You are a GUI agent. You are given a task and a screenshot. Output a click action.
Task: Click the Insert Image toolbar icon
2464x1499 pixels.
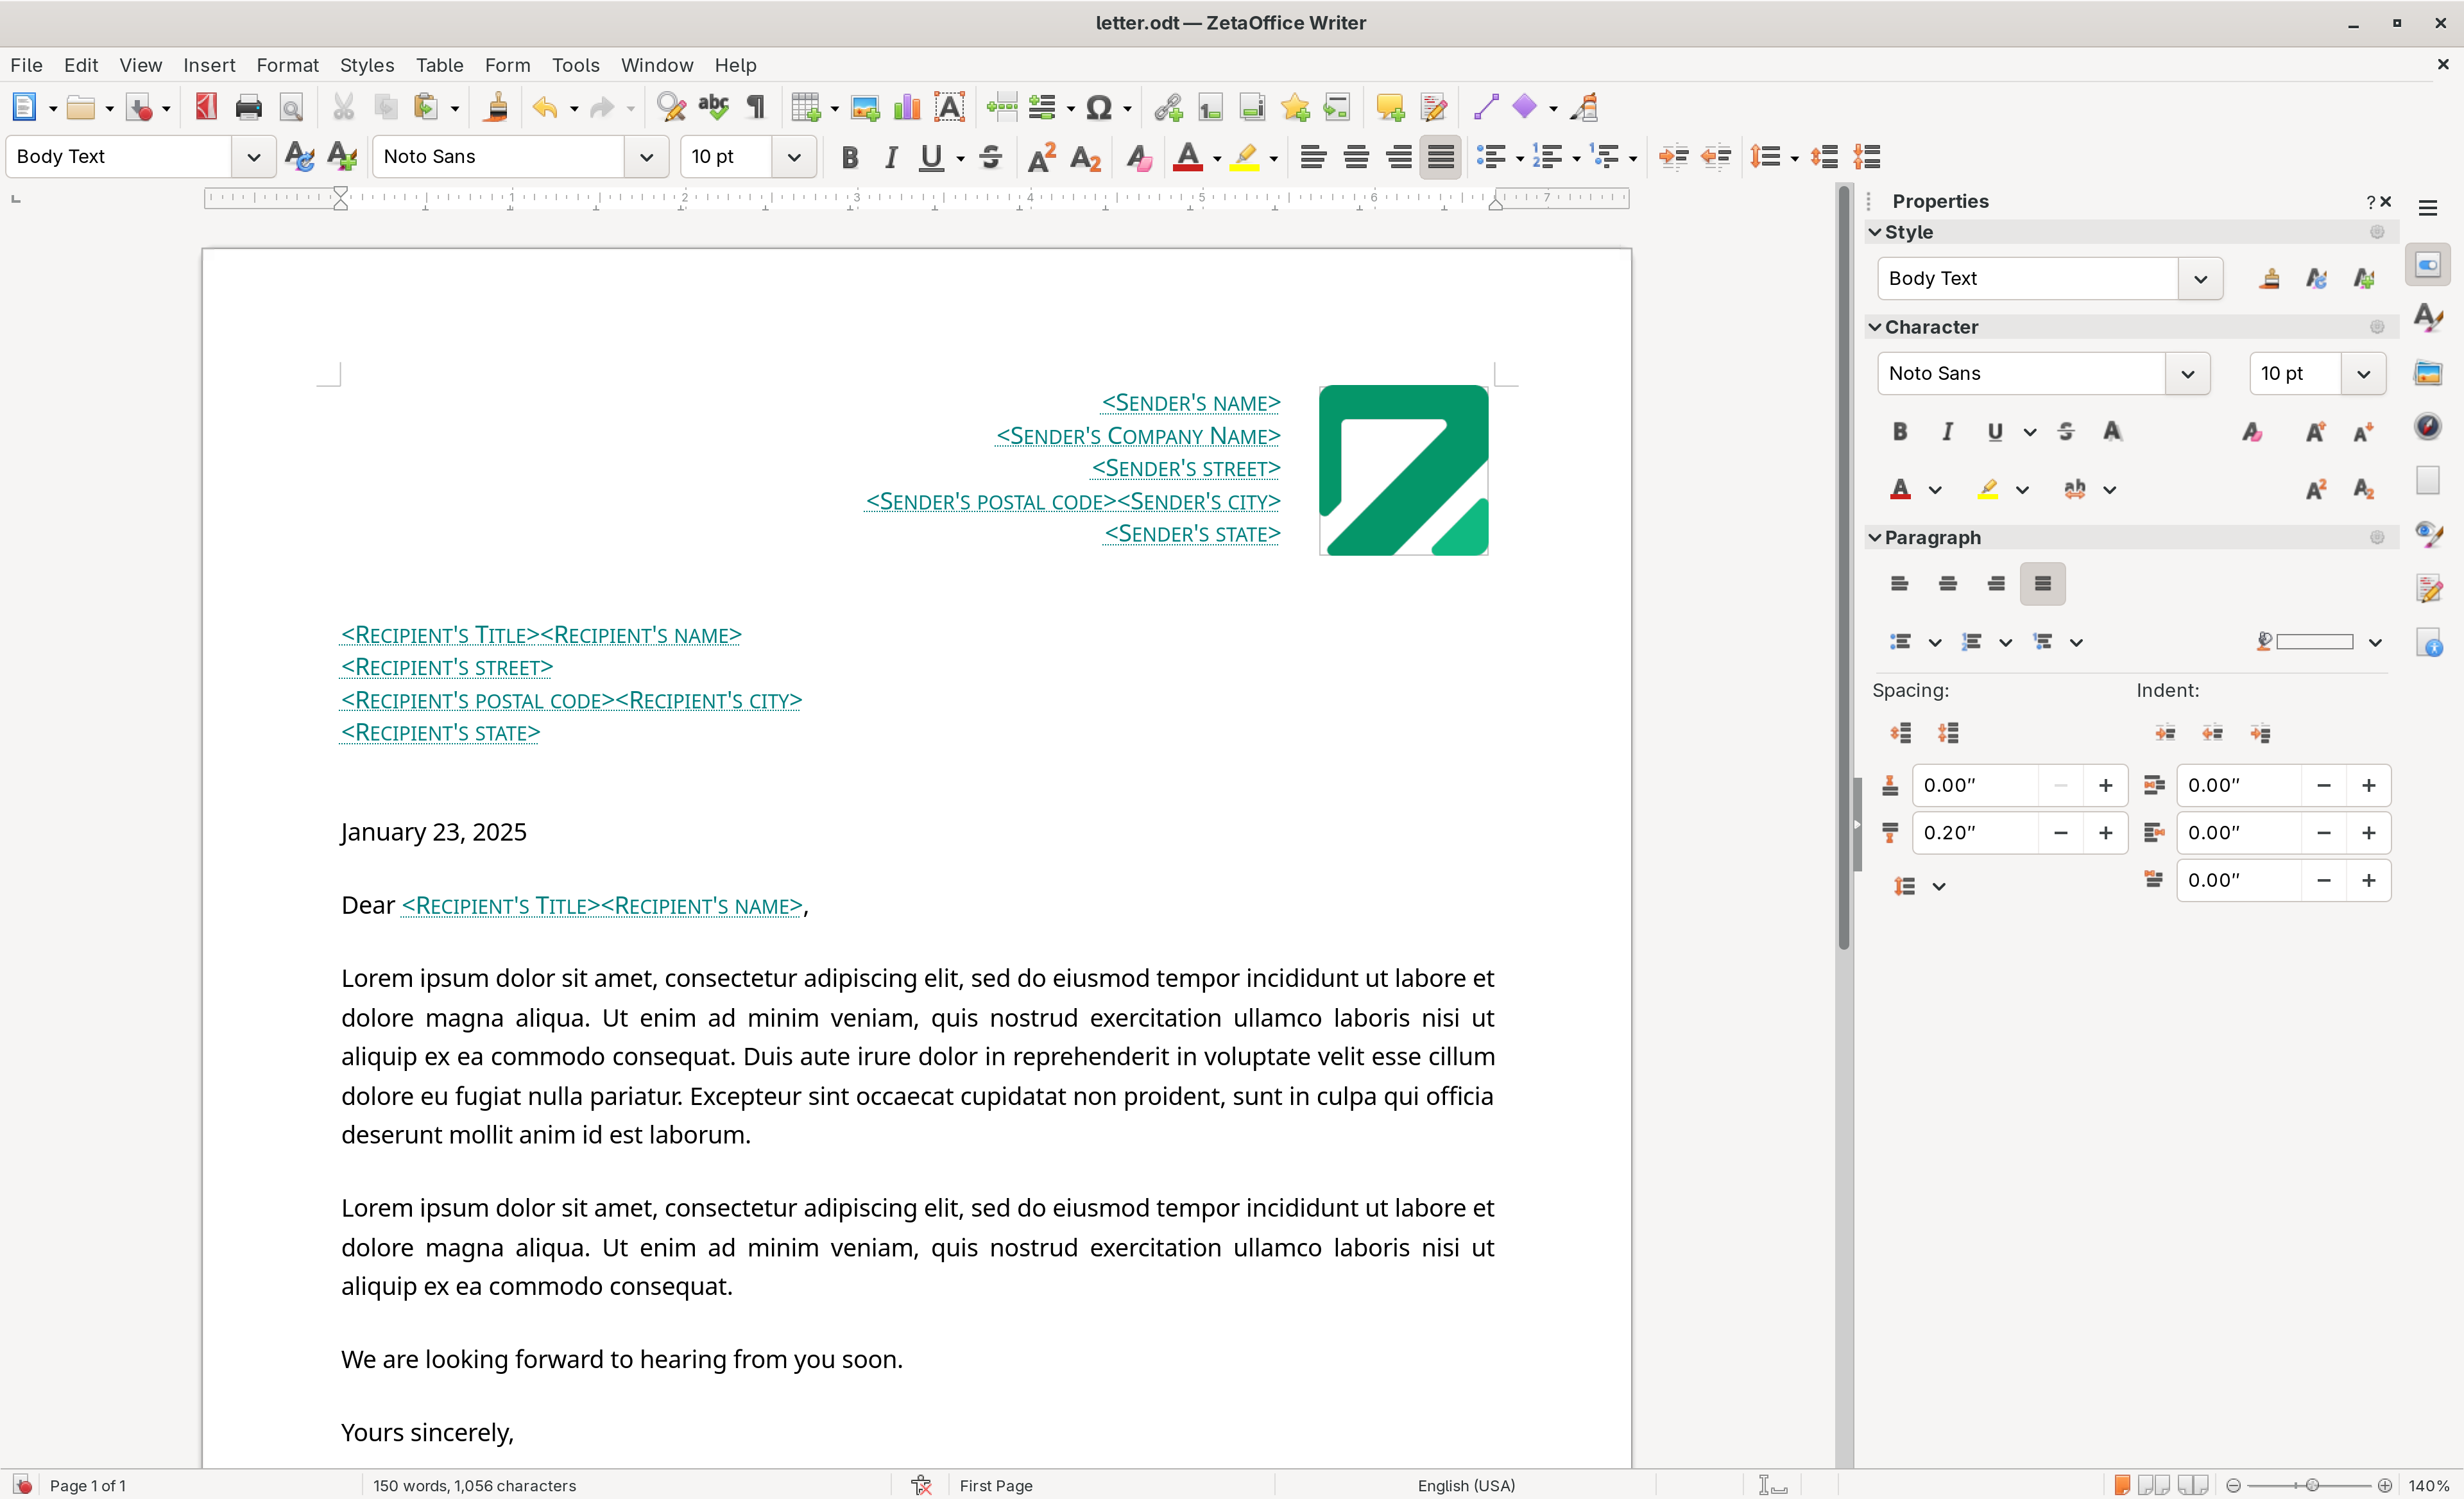tap(864, 107)
